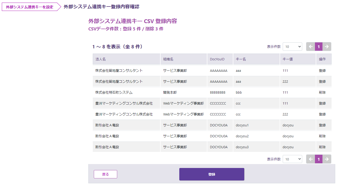Viewport: 343px width, 188px height.
Task: Click the 戻る button
Action: [105, 174]
